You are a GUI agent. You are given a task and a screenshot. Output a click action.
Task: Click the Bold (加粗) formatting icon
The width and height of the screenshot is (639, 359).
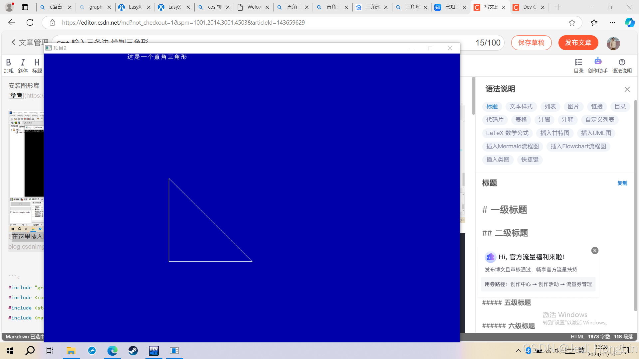9,65
